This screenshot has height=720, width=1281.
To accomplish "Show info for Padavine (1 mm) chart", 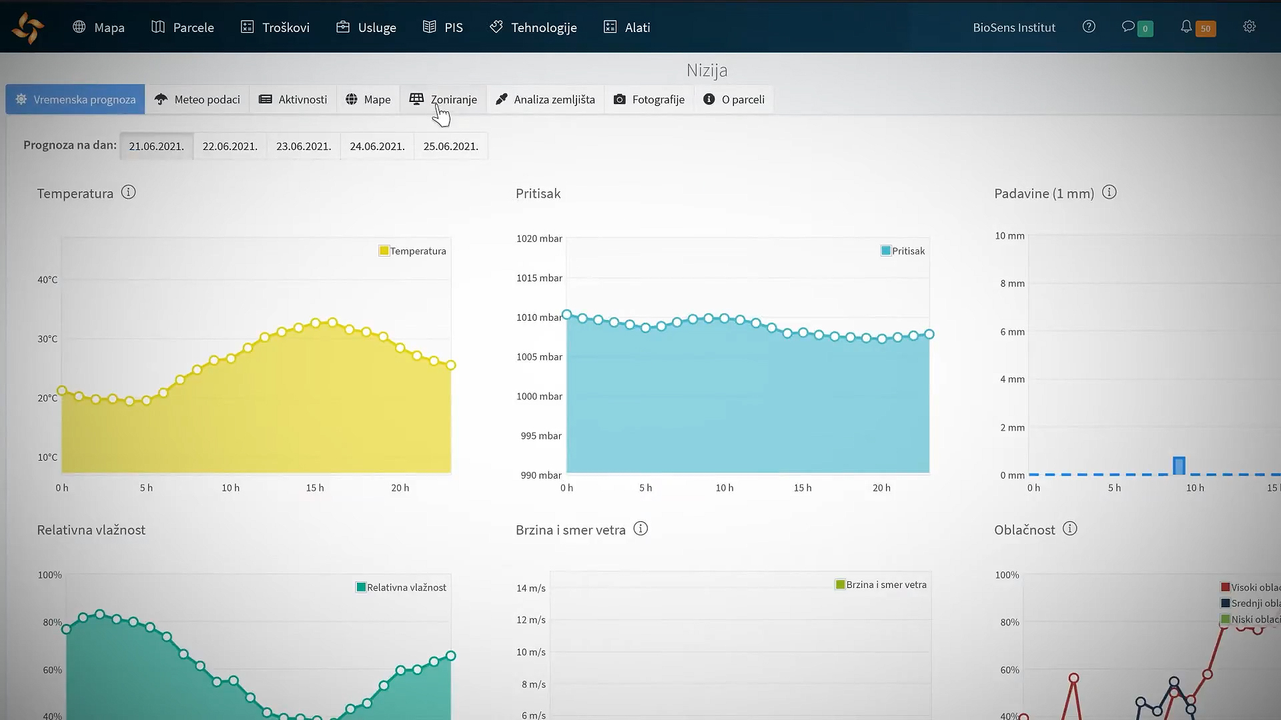I will (1110, 192).
